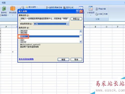
Task: Click the Calculate Sheet icon
Action: click(96, 14)
